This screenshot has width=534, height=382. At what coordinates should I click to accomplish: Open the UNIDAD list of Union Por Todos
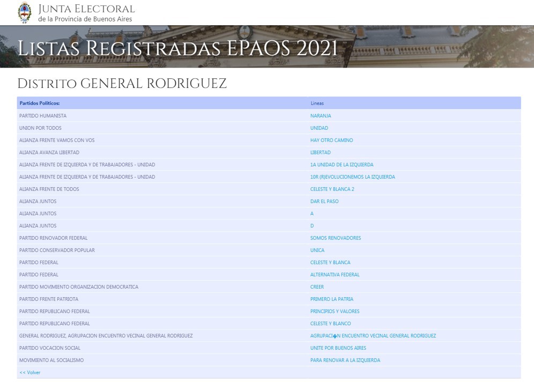pyautogui.click(x=319, y=128)
